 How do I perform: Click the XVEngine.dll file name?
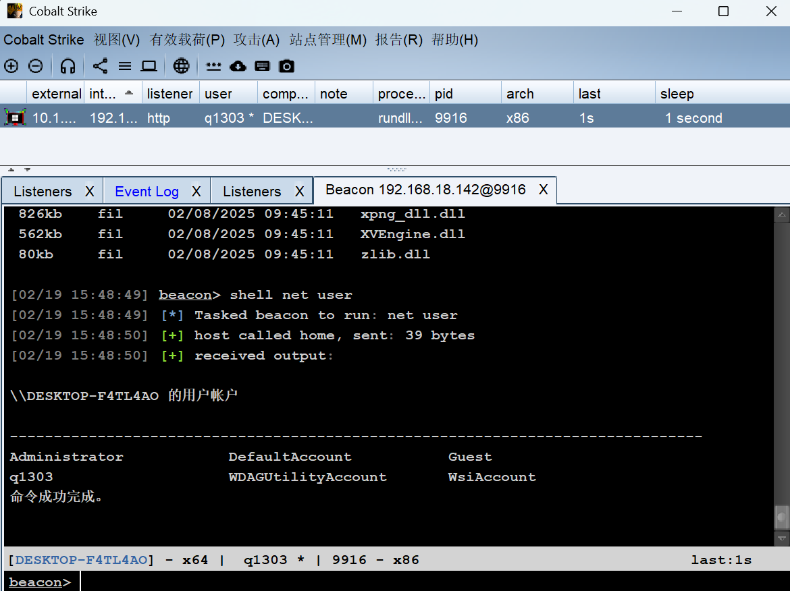pos(413,234)
